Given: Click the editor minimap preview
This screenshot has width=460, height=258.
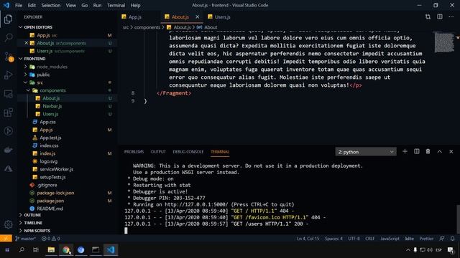Looking at the screenshot, I should tap(444, 42).
